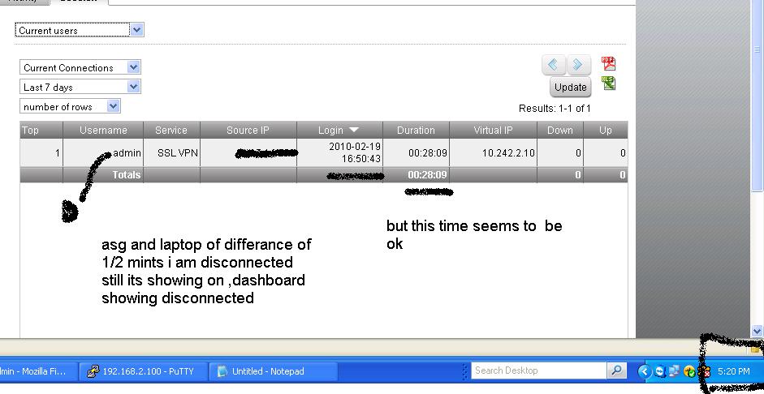Sort the table by Login column
This screenshot has height=394, width=764.
pyautogui.click(x=339, y=131)
